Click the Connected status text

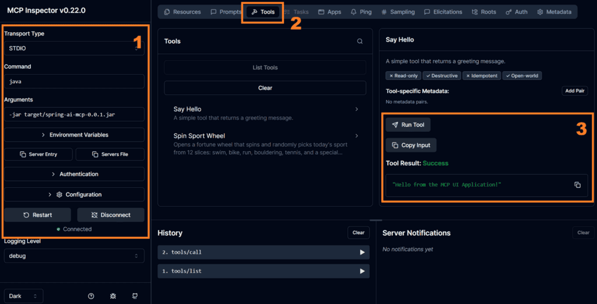78,229
